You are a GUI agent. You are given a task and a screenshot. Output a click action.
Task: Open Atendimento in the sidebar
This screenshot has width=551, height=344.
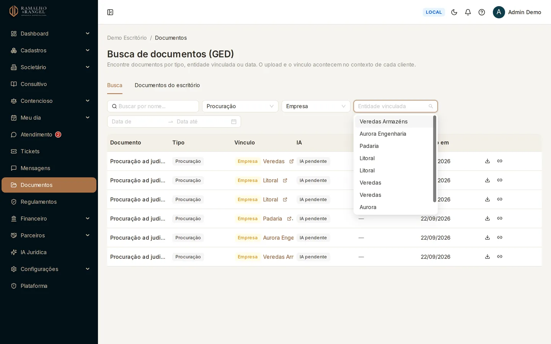tap(49, 135)
